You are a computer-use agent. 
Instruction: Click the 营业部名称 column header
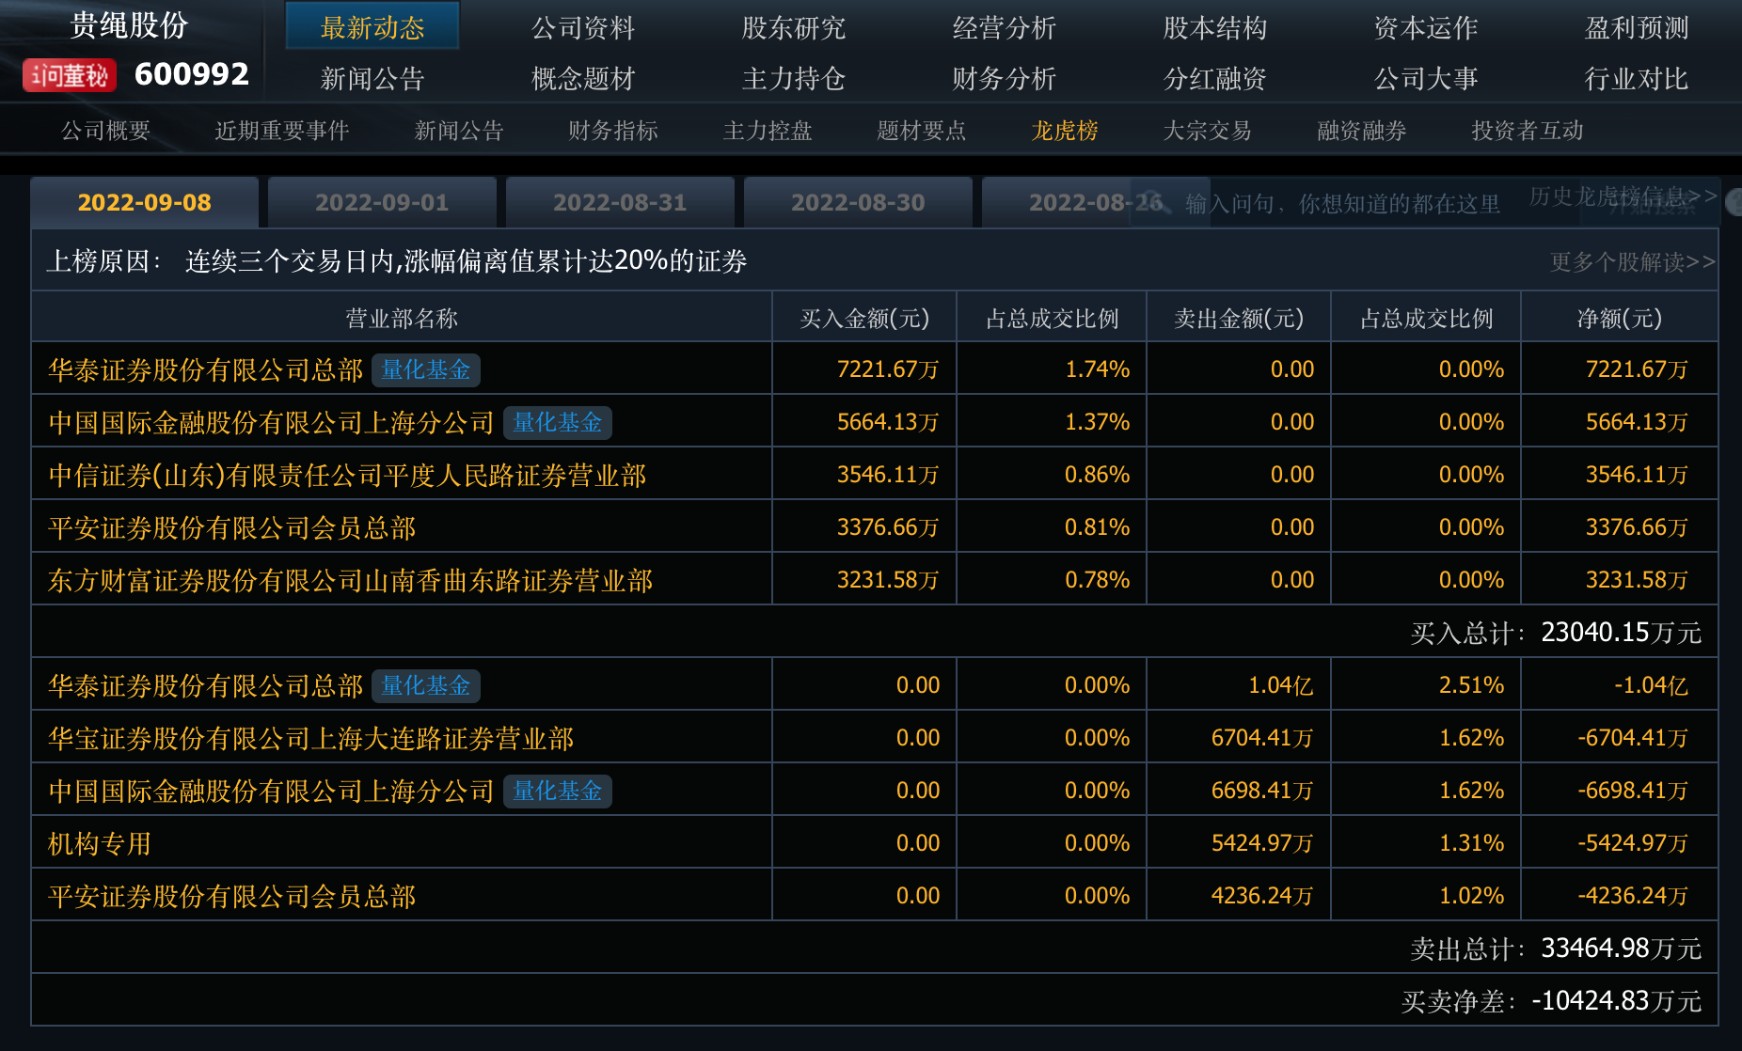pyautogui.click(x=402, y=318)
